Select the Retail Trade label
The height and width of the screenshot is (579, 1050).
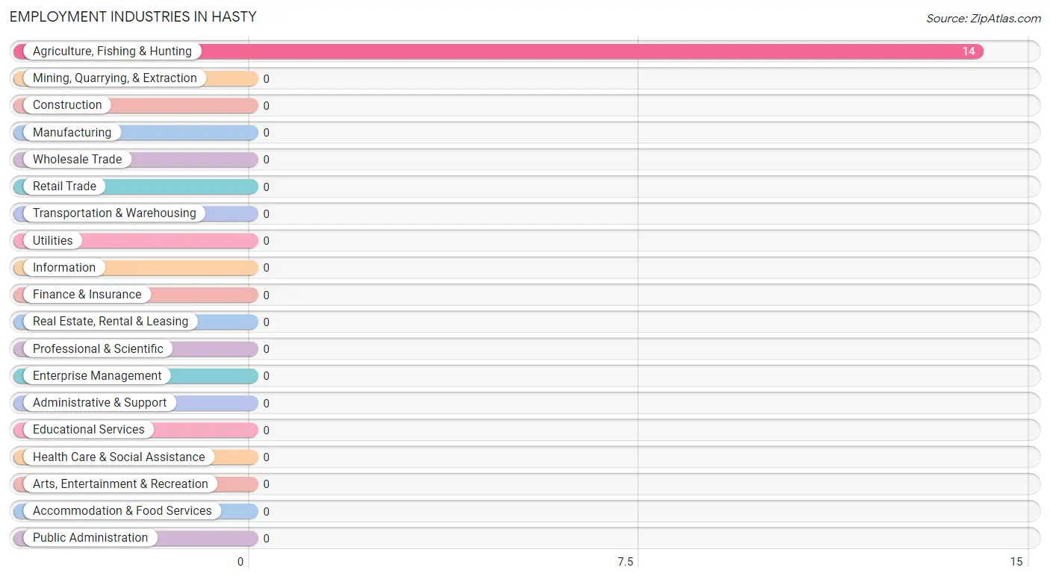[64, 187]
